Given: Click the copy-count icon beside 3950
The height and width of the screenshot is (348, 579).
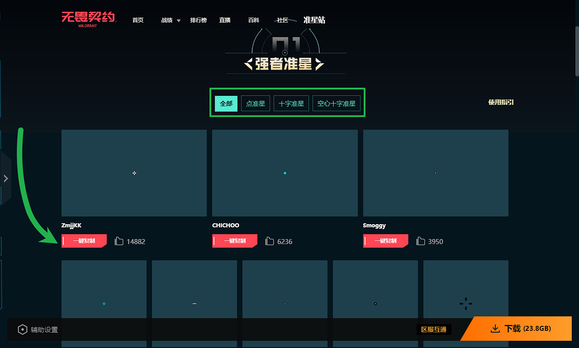Looking at the screenshot, I should pos(420,241).
